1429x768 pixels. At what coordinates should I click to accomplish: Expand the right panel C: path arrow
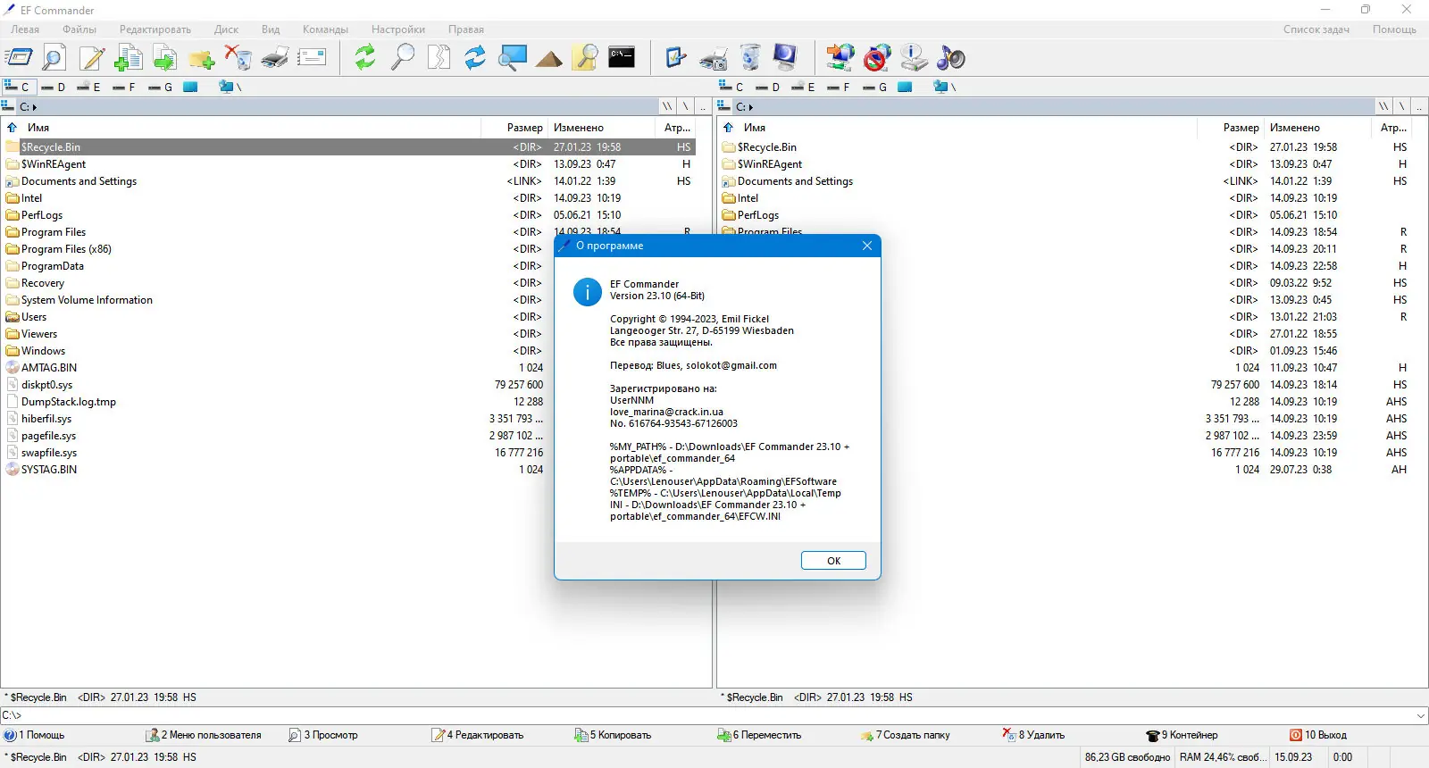pos(751,107)
